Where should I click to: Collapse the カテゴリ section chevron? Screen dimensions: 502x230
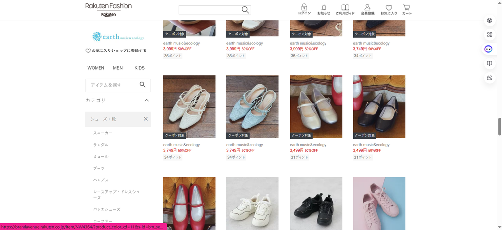[146, 100]
